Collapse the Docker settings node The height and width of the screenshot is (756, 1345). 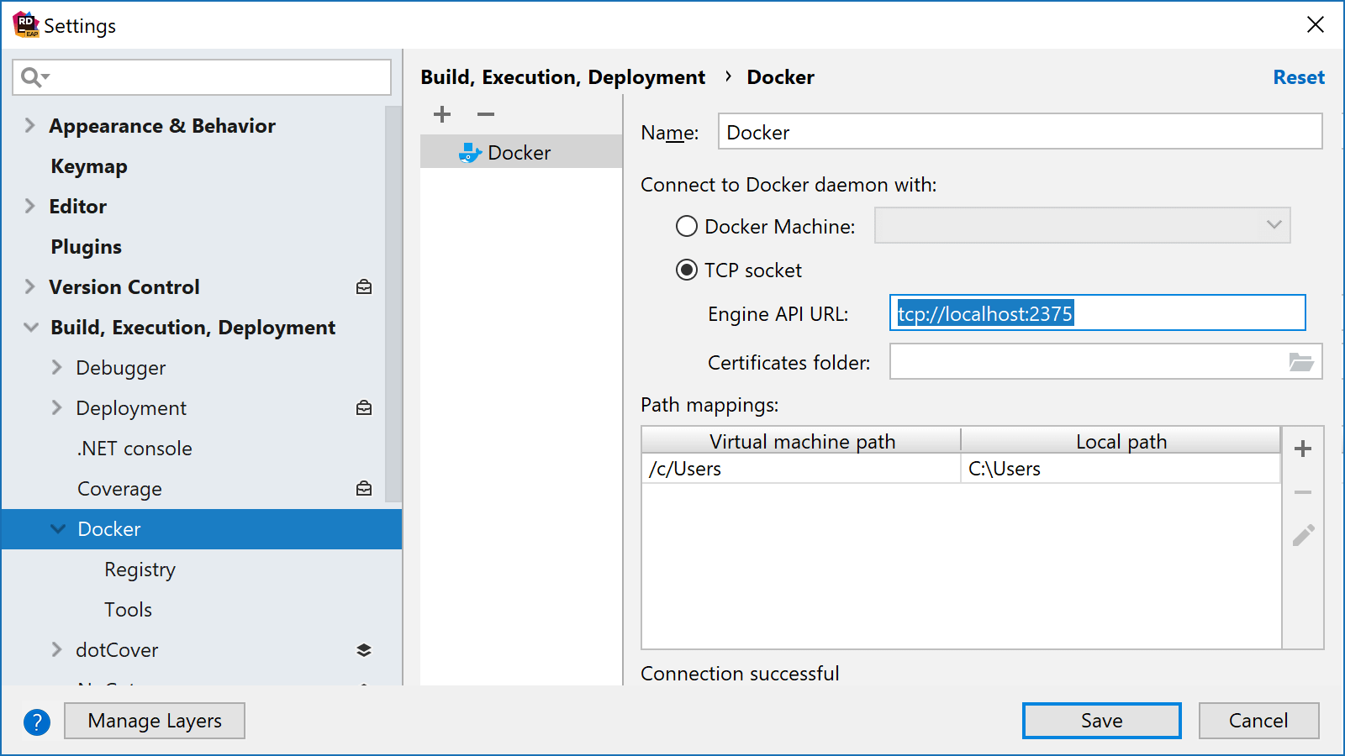pos(58,529)
